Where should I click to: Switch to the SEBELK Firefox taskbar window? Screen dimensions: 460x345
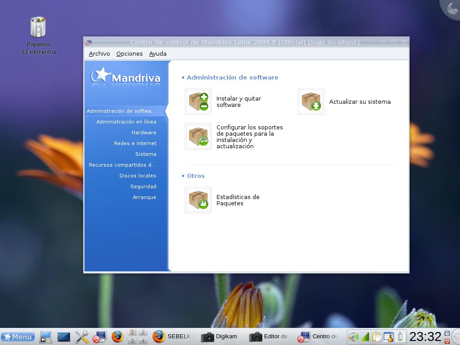point(173,336)
